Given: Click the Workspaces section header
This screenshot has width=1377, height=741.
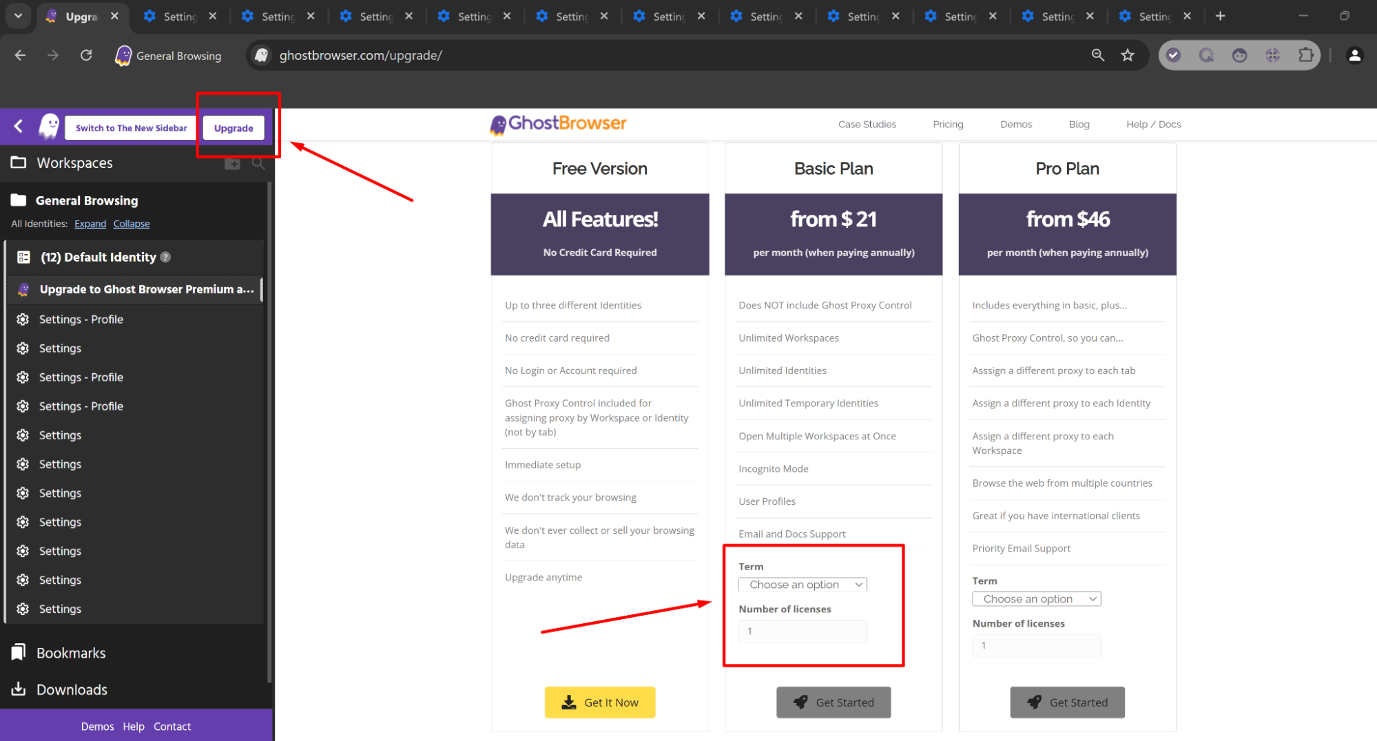Looking at the screenshot, I should click(74, 163).
